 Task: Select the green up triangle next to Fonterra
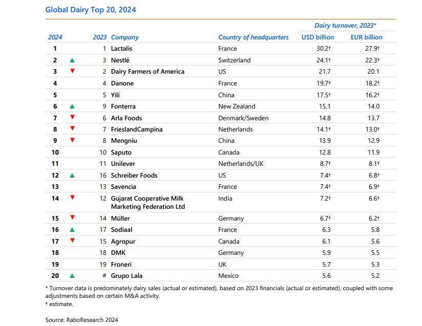click(72, 106)
